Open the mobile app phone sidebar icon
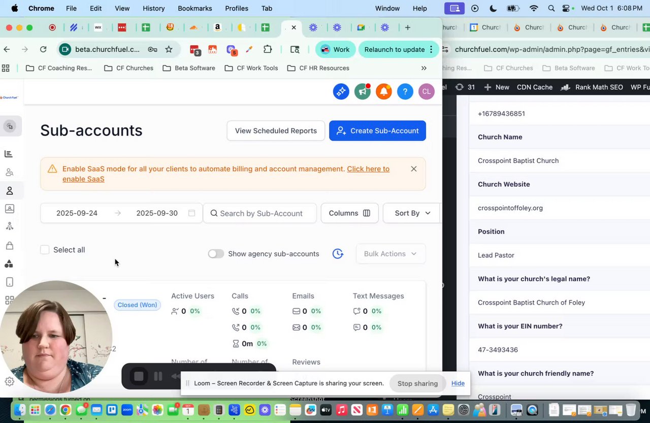 9,282
